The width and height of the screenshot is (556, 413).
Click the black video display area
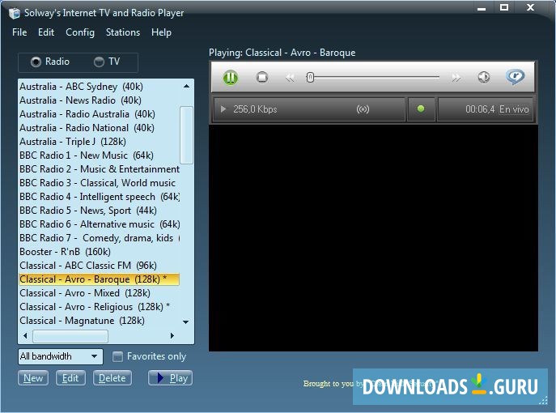(x=373, y=238)
